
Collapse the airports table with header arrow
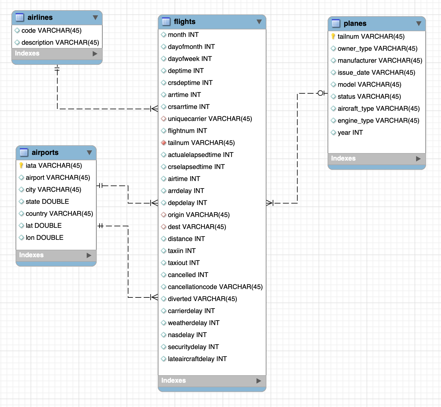[x=89, y=152]
